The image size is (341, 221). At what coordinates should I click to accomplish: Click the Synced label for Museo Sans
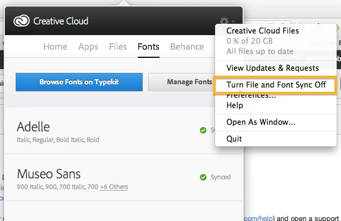[220, 177]
